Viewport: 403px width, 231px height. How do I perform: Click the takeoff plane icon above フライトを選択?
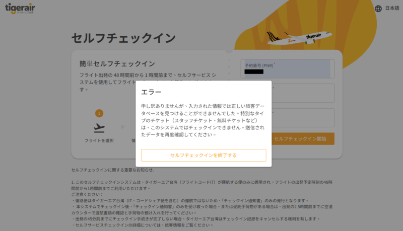pos(99,127)
